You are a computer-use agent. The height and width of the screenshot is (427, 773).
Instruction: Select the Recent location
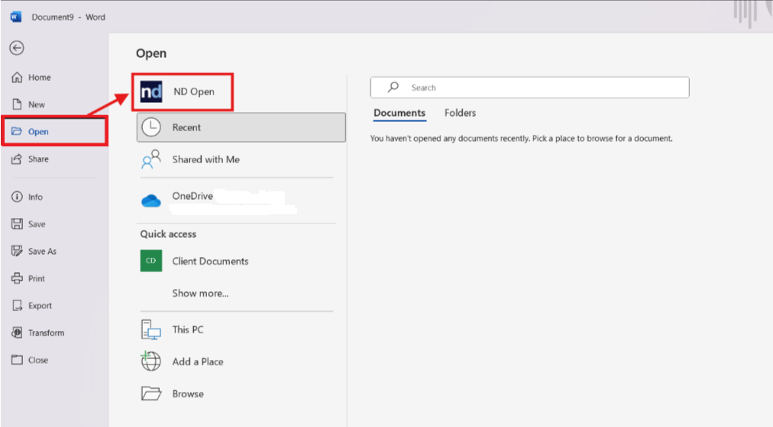241,127
